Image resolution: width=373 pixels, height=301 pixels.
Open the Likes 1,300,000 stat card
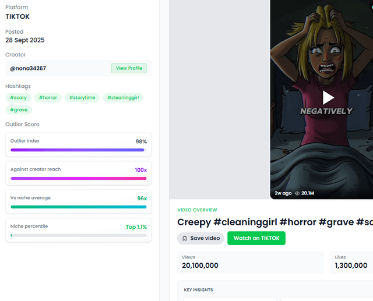[x=351, y=262]
